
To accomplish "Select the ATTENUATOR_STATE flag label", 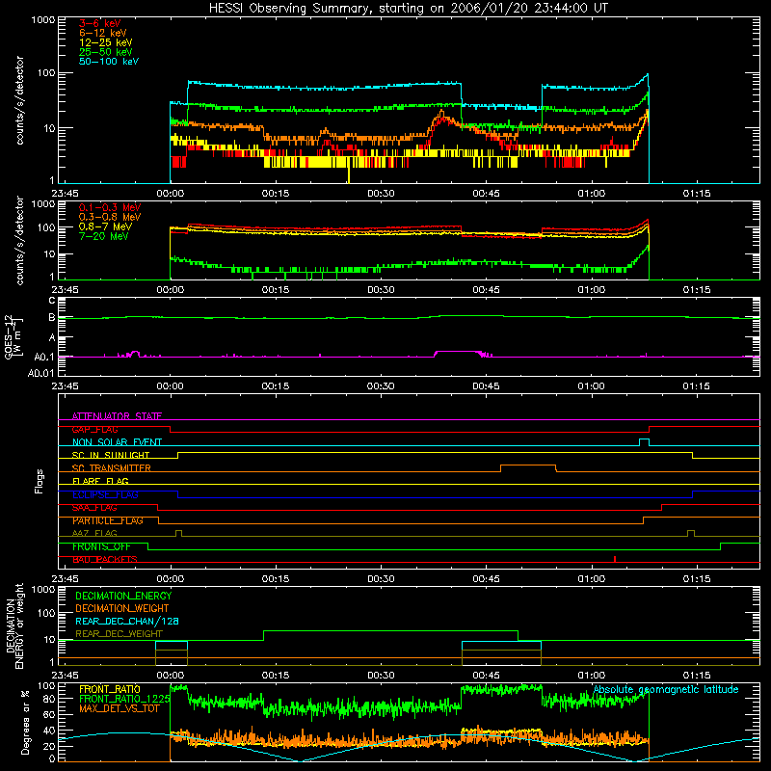I will tap(117, 416).
